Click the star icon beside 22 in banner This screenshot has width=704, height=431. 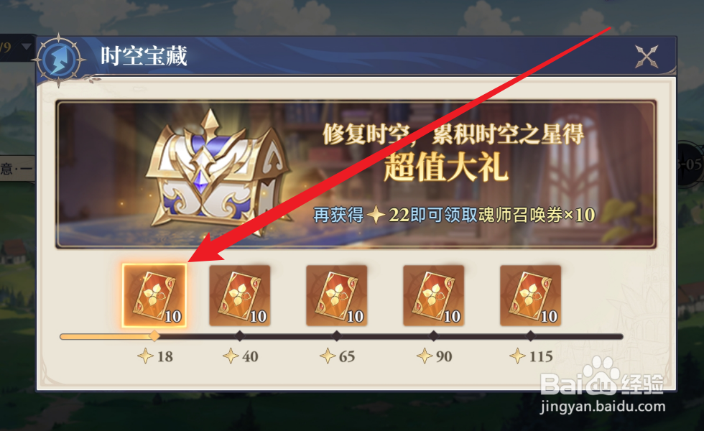click(x=376, y=215)
